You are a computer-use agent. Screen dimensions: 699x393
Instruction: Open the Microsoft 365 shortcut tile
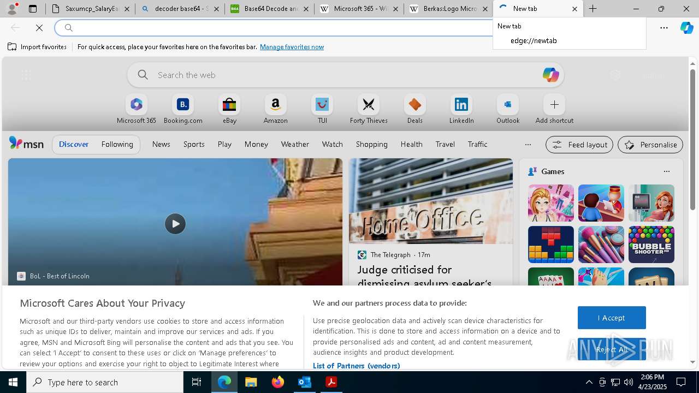click(137, 109)
